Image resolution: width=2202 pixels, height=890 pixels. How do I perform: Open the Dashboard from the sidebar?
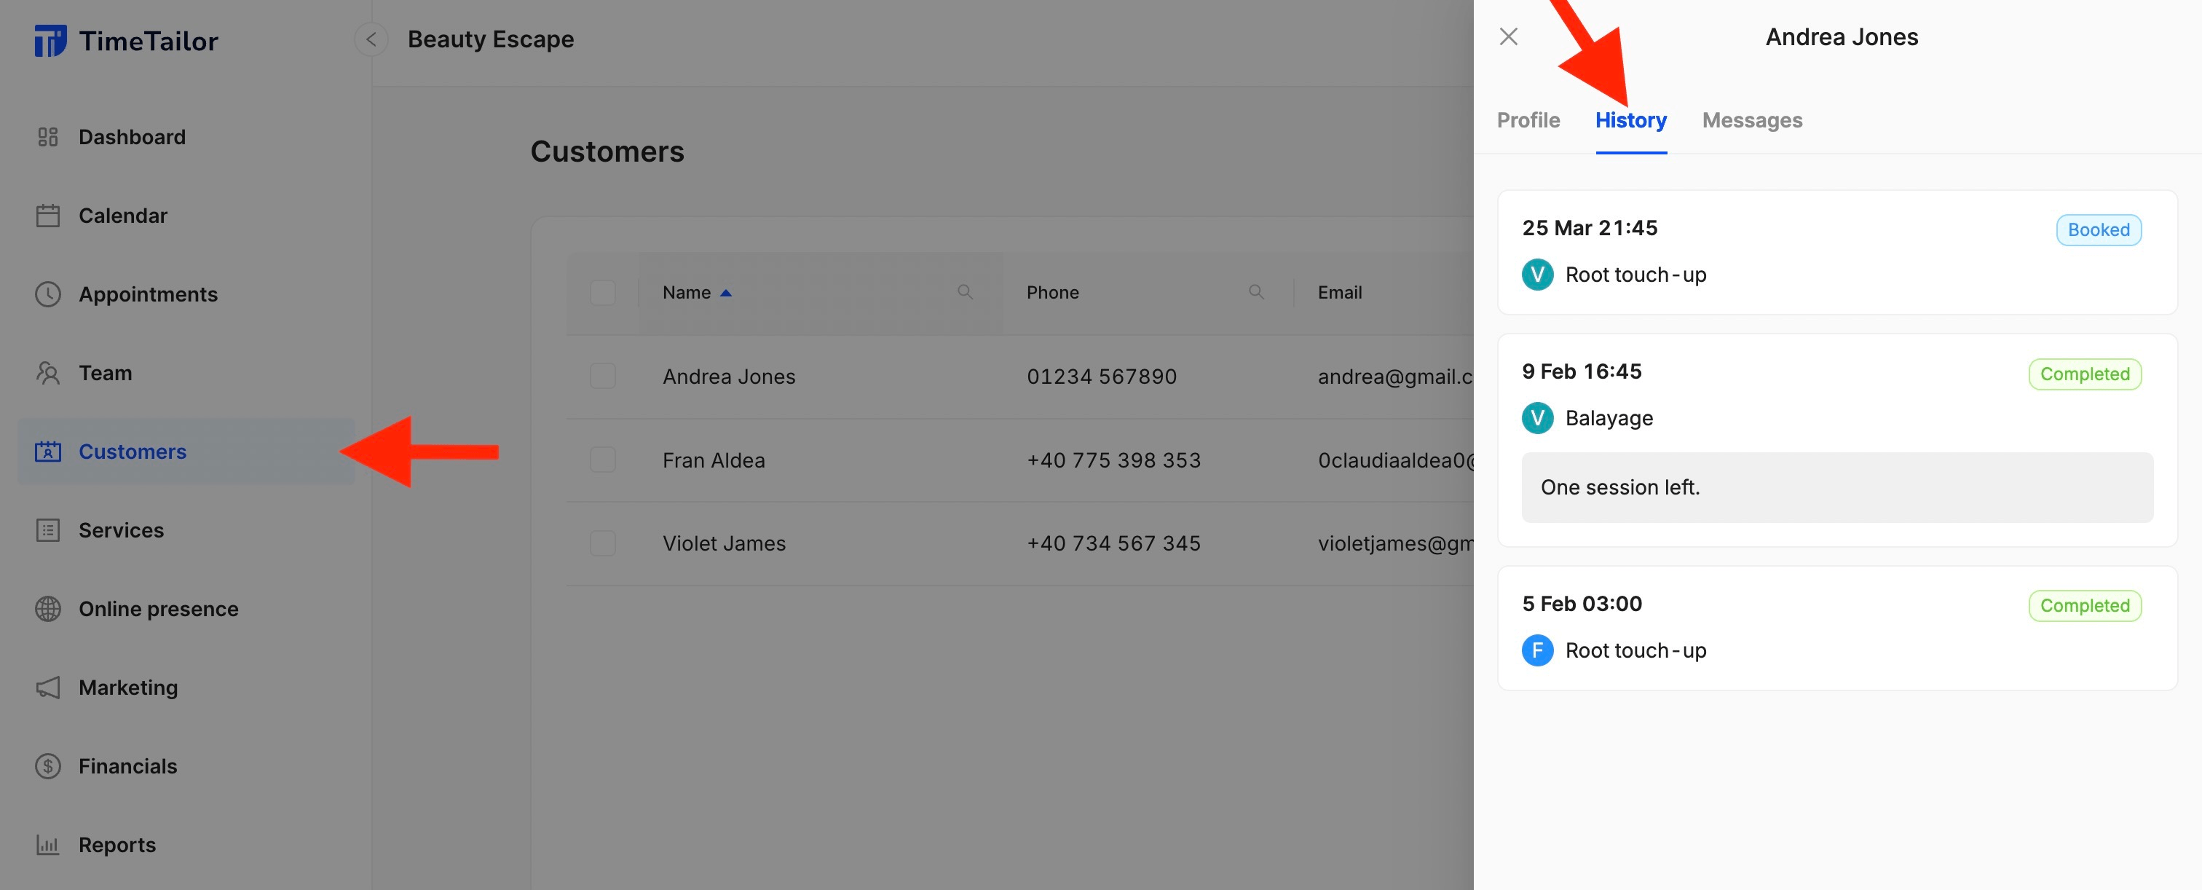click(49, 137)
